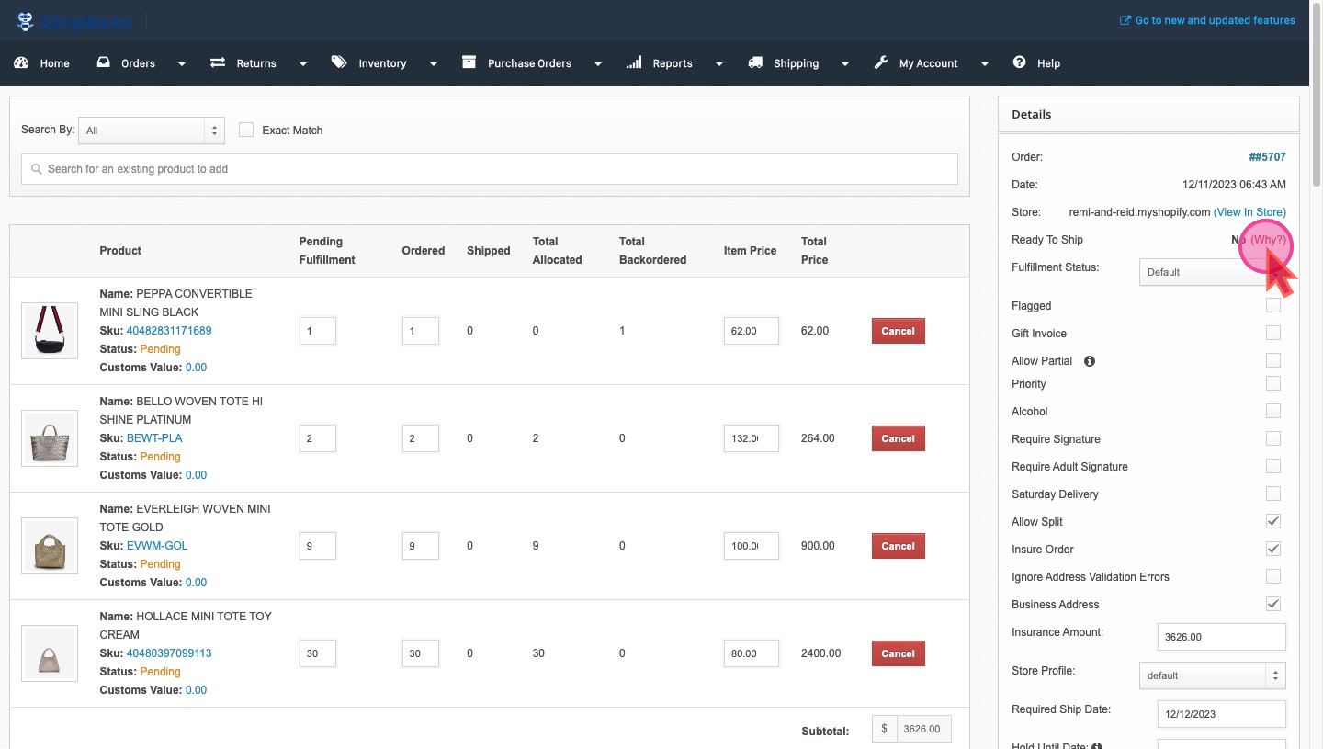The width and height of the screenshot is (1323, 749).
Task: Enable the Saturday Delivery checkbox
Action: (x=1273, y=494)
